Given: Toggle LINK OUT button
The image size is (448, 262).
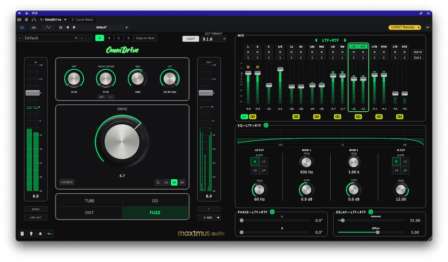Looking at the screenshot, I should point(36,218).
